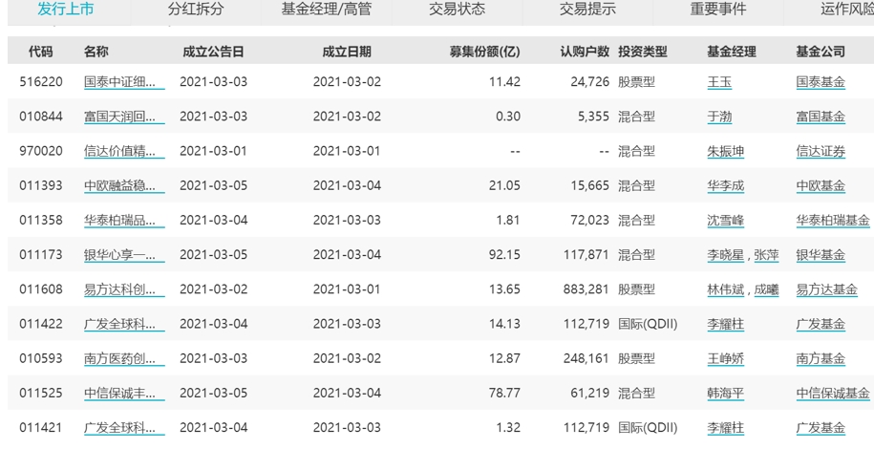The width and height of the screenshot is (874, 449).
Task: Open fund manager 王峥娇
Action: 725,358
